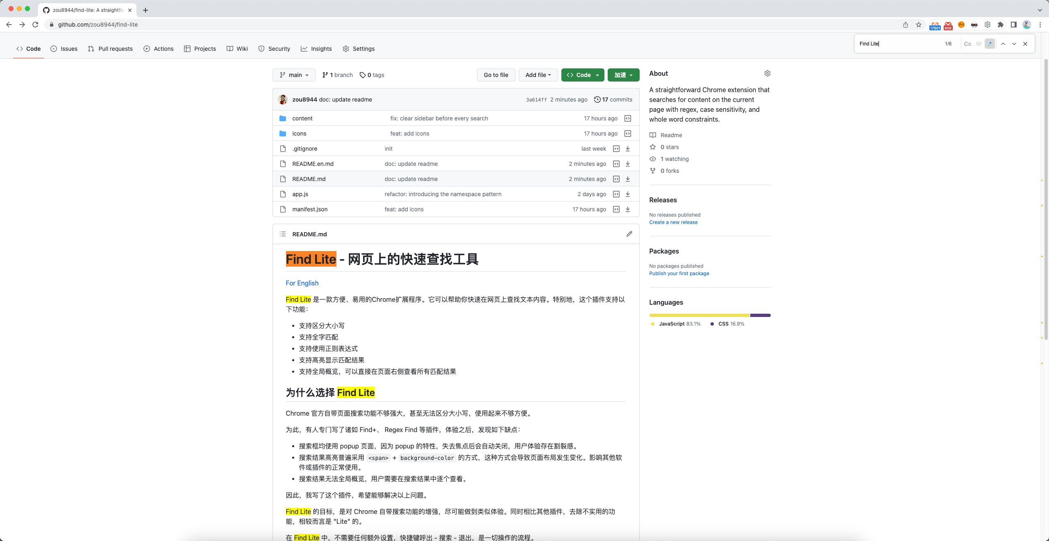Image resolution: width=1049 pixels, height=541 pixels.
Task: Switch to the Issues tab
Action: [x=64, y=49]
